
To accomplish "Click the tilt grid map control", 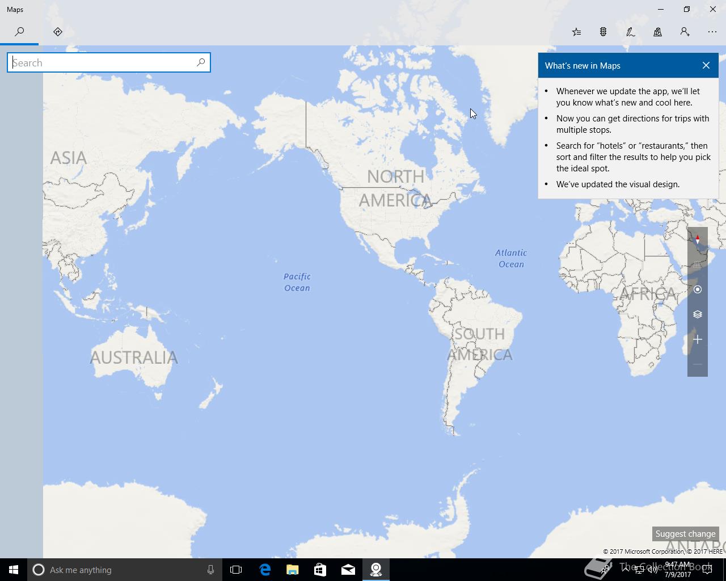I will (698, 265).
